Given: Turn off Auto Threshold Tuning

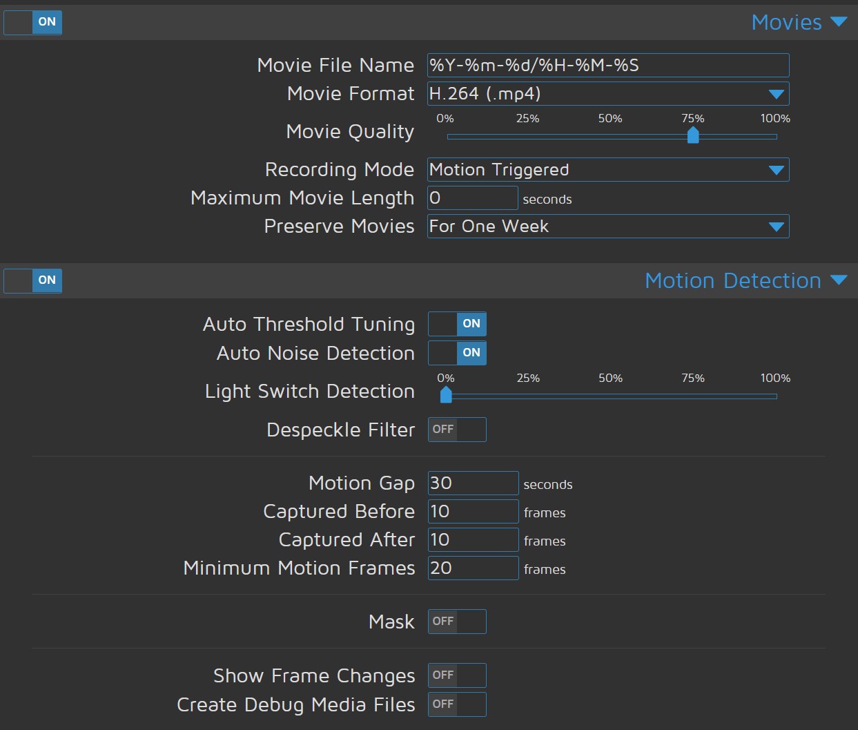Looking at the screenshot, I should 457,323.
